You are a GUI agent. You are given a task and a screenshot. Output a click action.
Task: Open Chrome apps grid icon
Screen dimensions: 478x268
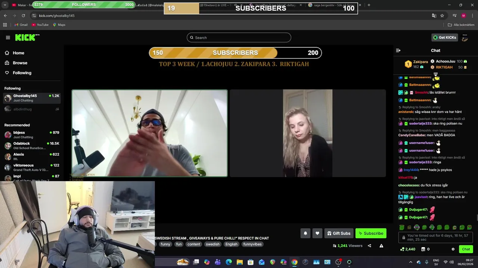tap(5, 25)
